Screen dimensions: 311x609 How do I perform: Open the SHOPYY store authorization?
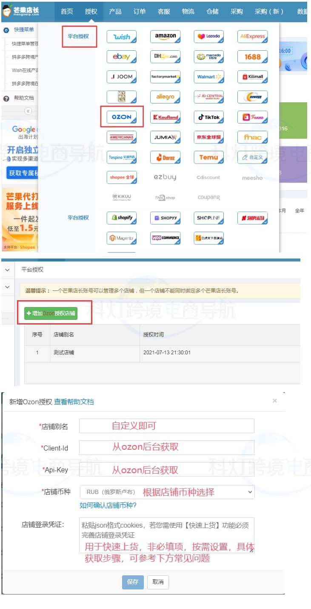pos(165,218)
